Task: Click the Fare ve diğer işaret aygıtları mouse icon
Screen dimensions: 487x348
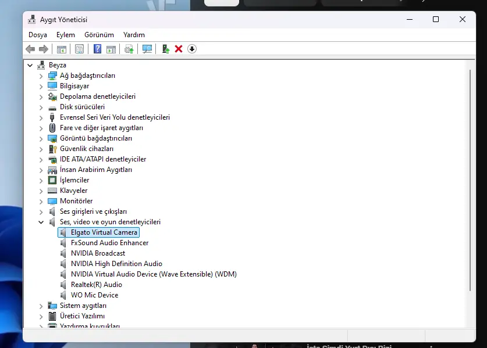Action: click(x=52, y=128)
